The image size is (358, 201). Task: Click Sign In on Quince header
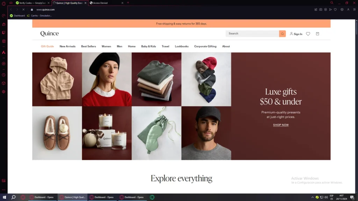click(296, 34)
